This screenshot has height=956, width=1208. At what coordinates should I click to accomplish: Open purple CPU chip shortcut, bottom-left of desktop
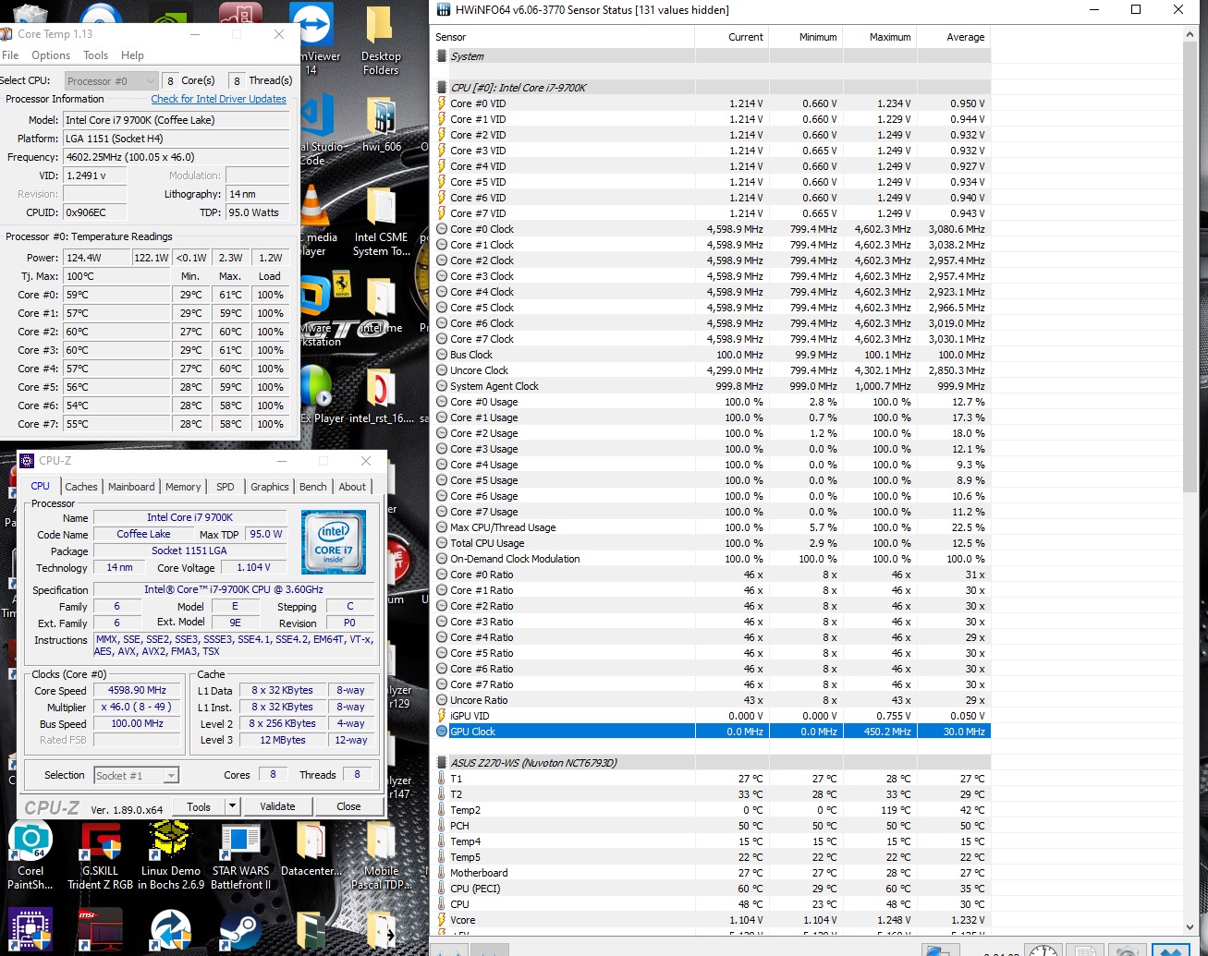[31, 930]
